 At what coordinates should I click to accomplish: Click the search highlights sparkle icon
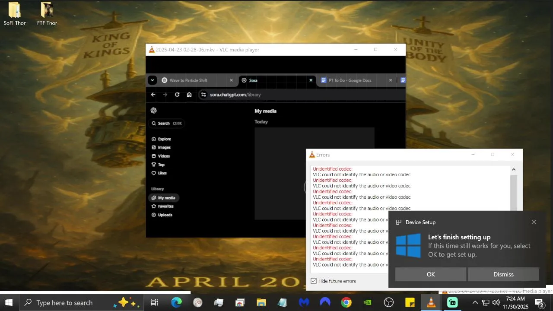pos(125,302)
